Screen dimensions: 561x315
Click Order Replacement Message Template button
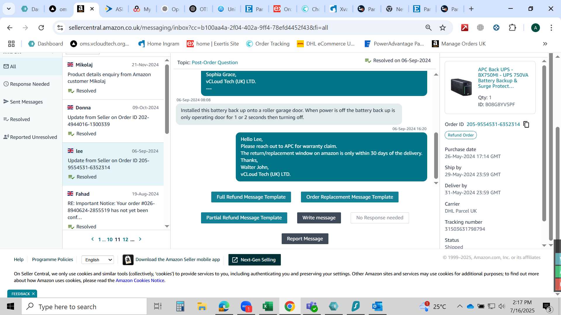point(349,197)
